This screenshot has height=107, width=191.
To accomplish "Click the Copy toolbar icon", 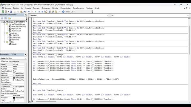I will pos(18,12).
